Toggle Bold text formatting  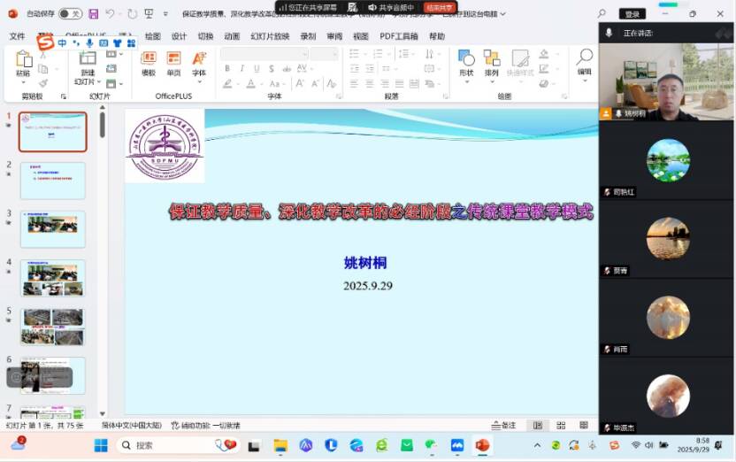pos(227,69)
